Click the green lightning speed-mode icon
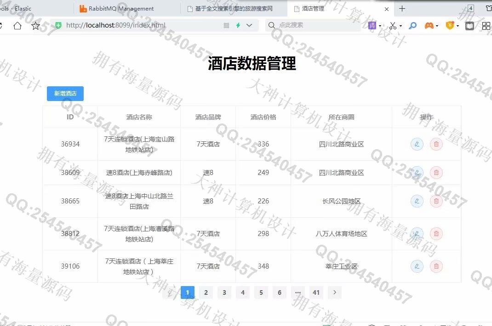 (238, 25)
